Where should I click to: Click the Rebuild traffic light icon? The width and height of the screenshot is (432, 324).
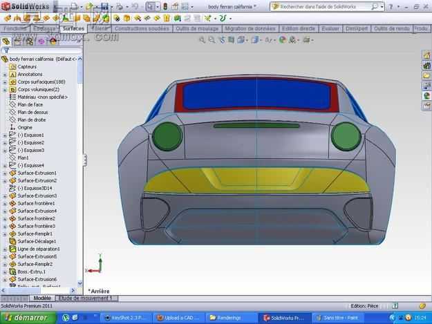(165, 6)
